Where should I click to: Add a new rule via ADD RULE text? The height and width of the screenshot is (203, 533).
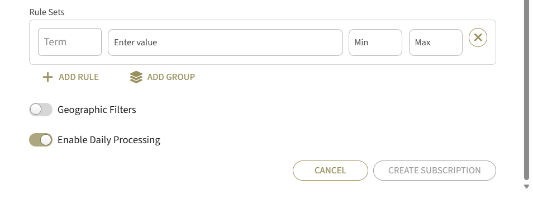[x=79, y=77]
